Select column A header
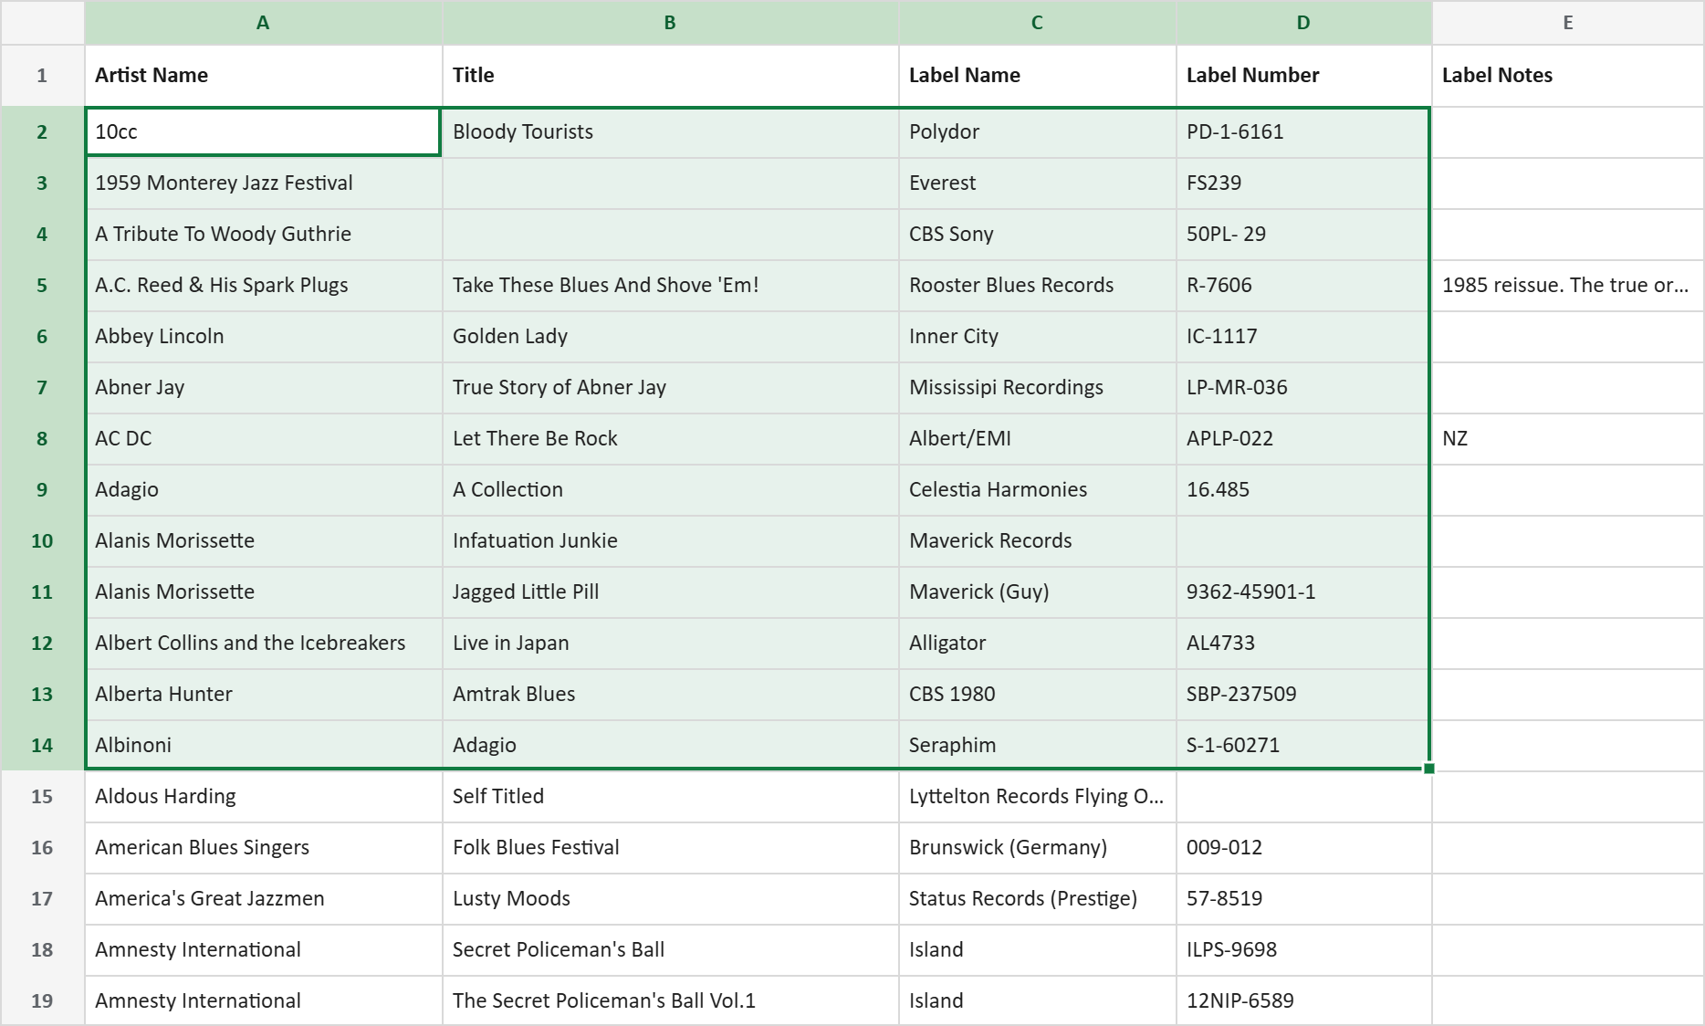 point(263,23)
